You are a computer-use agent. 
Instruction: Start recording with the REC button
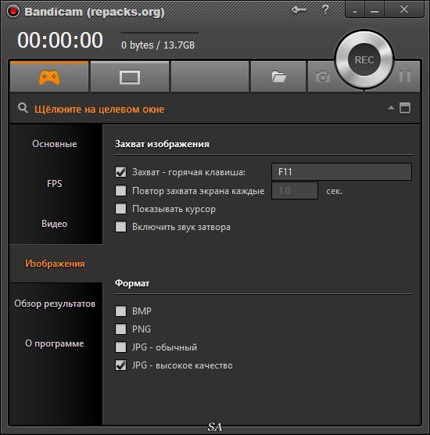click(364, 60)
